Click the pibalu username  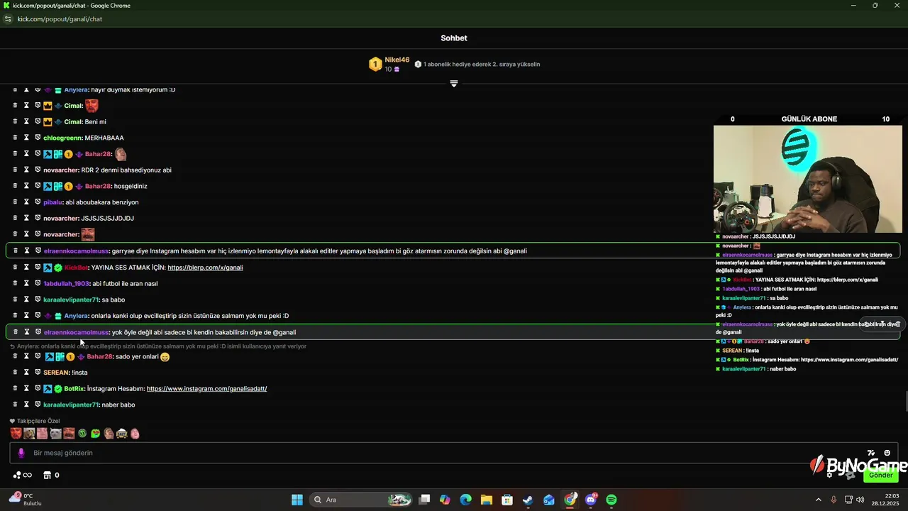(52, 202)
